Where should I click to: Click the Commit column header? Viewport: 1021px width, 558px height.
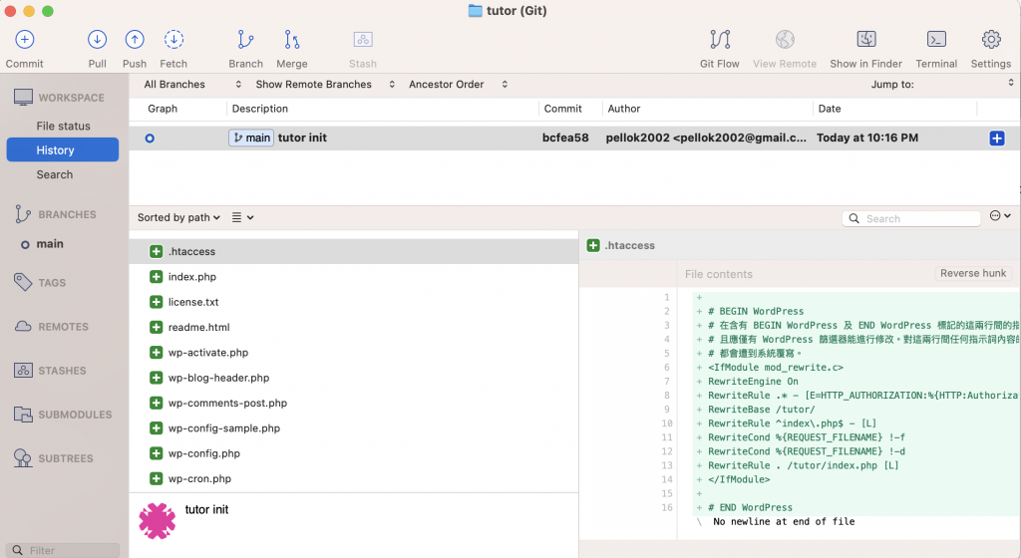pyautogui.click(x=562, y=109)
